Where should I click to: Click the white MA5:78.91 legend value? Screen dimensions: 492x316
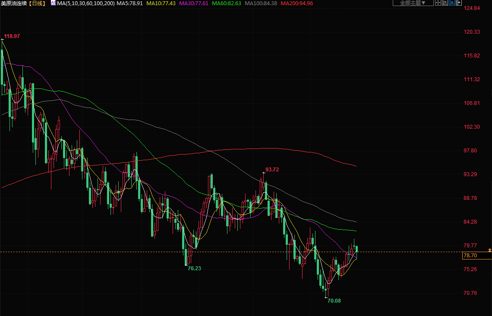[x=131, y=3]
